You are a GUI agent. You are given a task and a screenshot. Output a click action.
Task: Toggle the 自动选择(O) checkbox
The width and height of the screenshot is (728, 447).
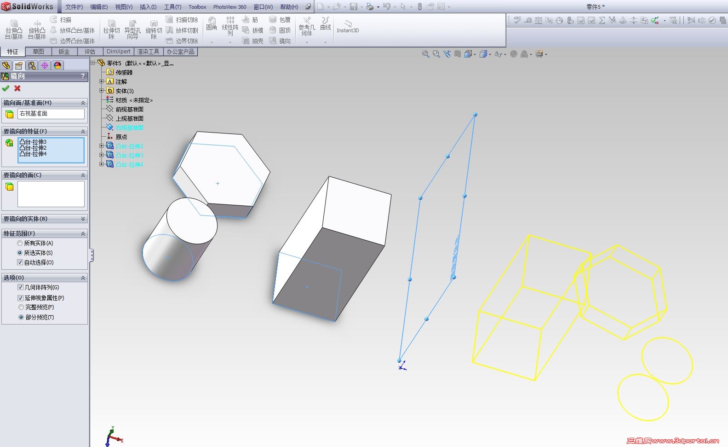[x=35, y=262]
